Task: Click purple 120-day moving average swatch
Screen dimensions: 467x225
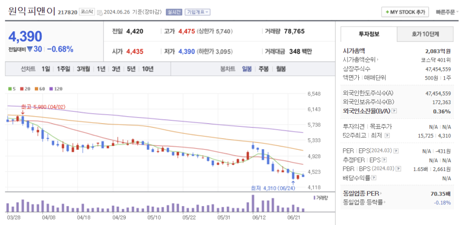Action: coord(51,89)
